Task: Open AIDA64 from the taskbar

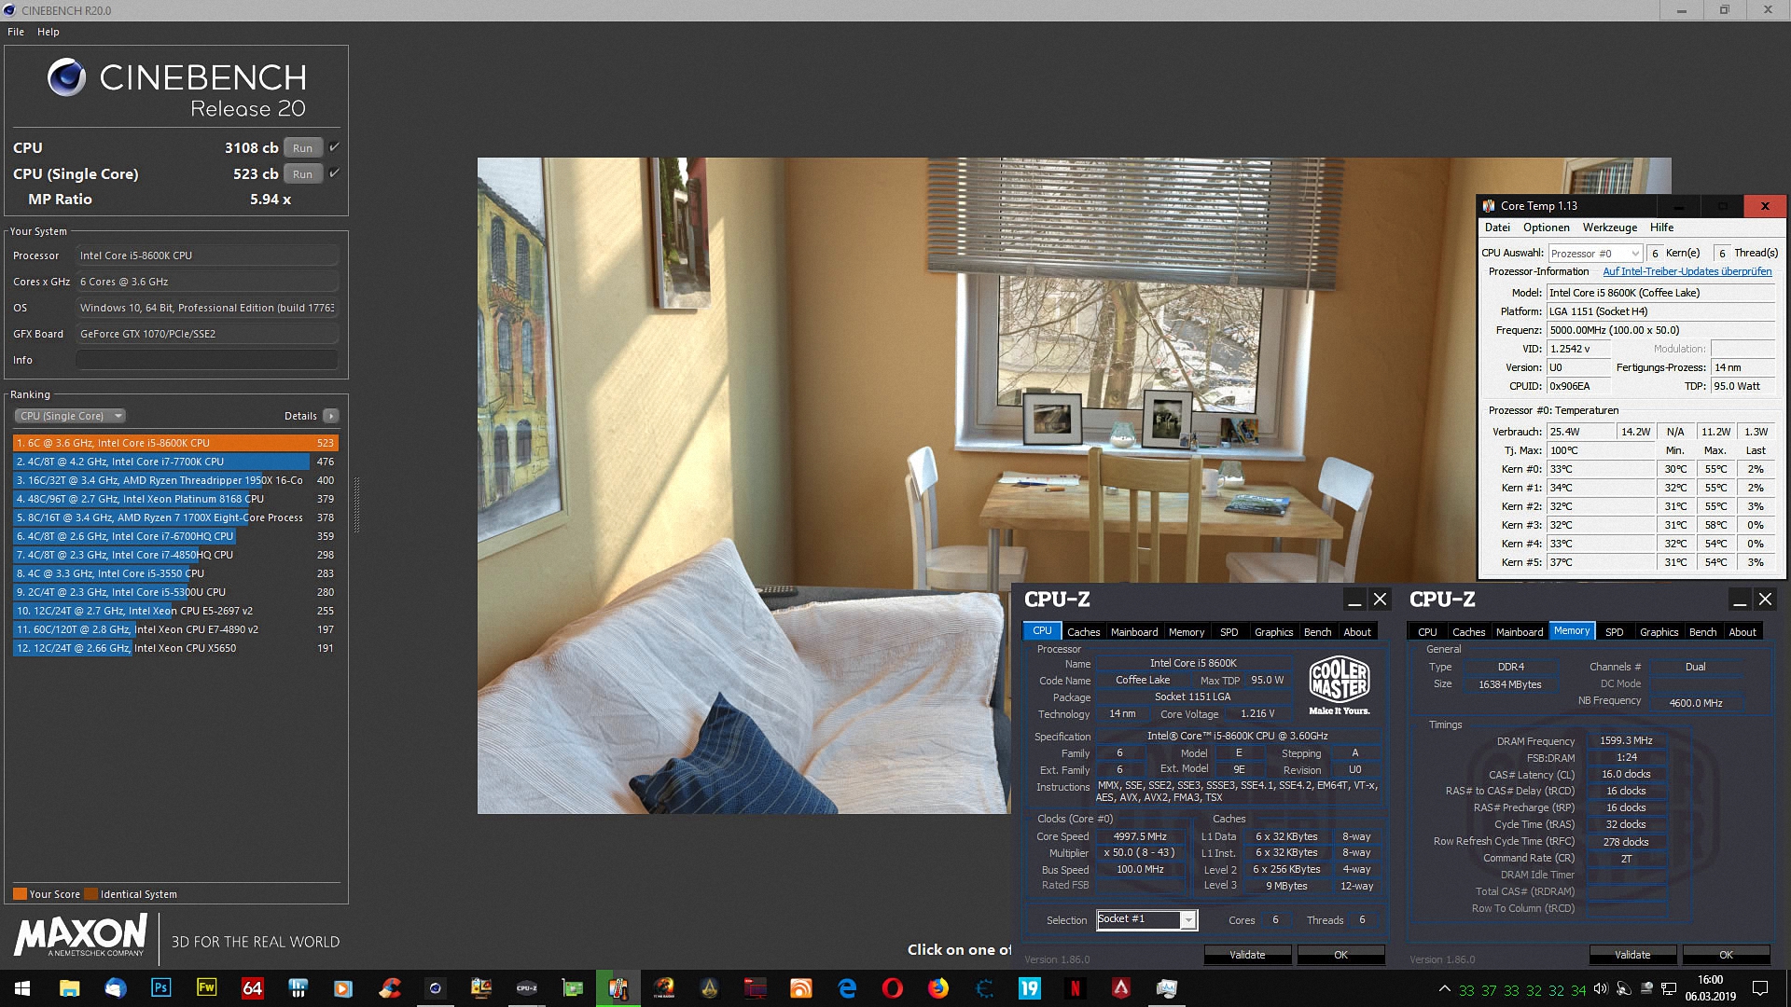Action: point(252,988)
